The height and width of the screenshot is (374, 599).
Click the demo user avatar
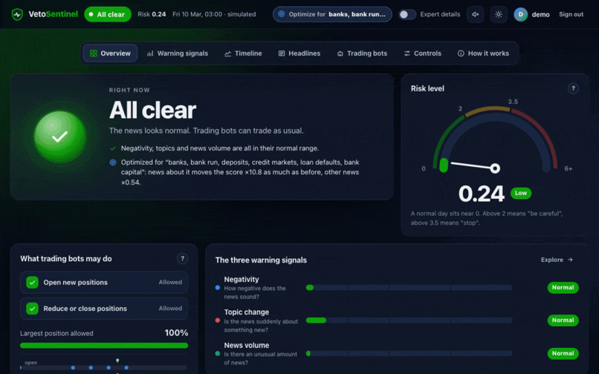pos(520,15)
